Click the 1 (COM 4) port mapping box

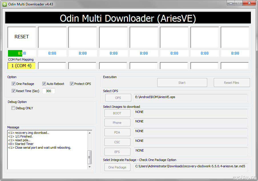pos(22,66)
